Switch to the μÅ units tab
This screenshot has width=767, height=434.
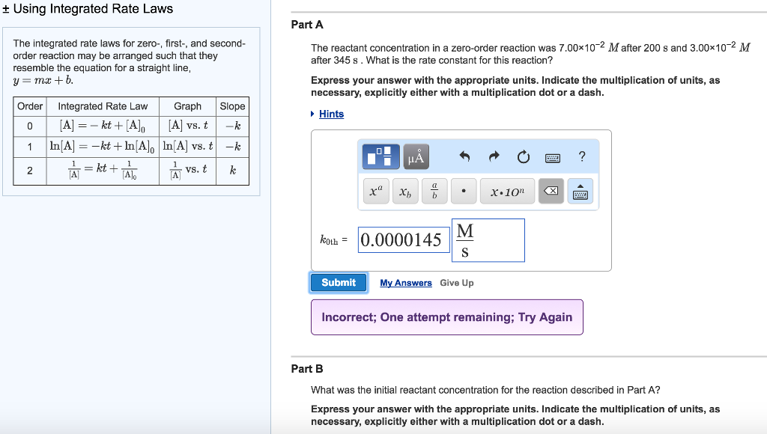415,156
